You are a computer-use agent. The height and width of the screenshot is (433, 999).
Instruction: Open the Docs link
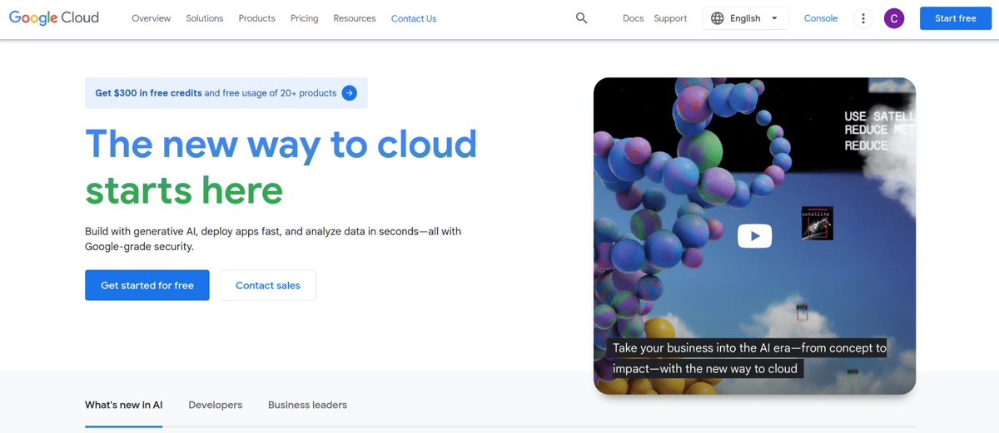[633, 18]
